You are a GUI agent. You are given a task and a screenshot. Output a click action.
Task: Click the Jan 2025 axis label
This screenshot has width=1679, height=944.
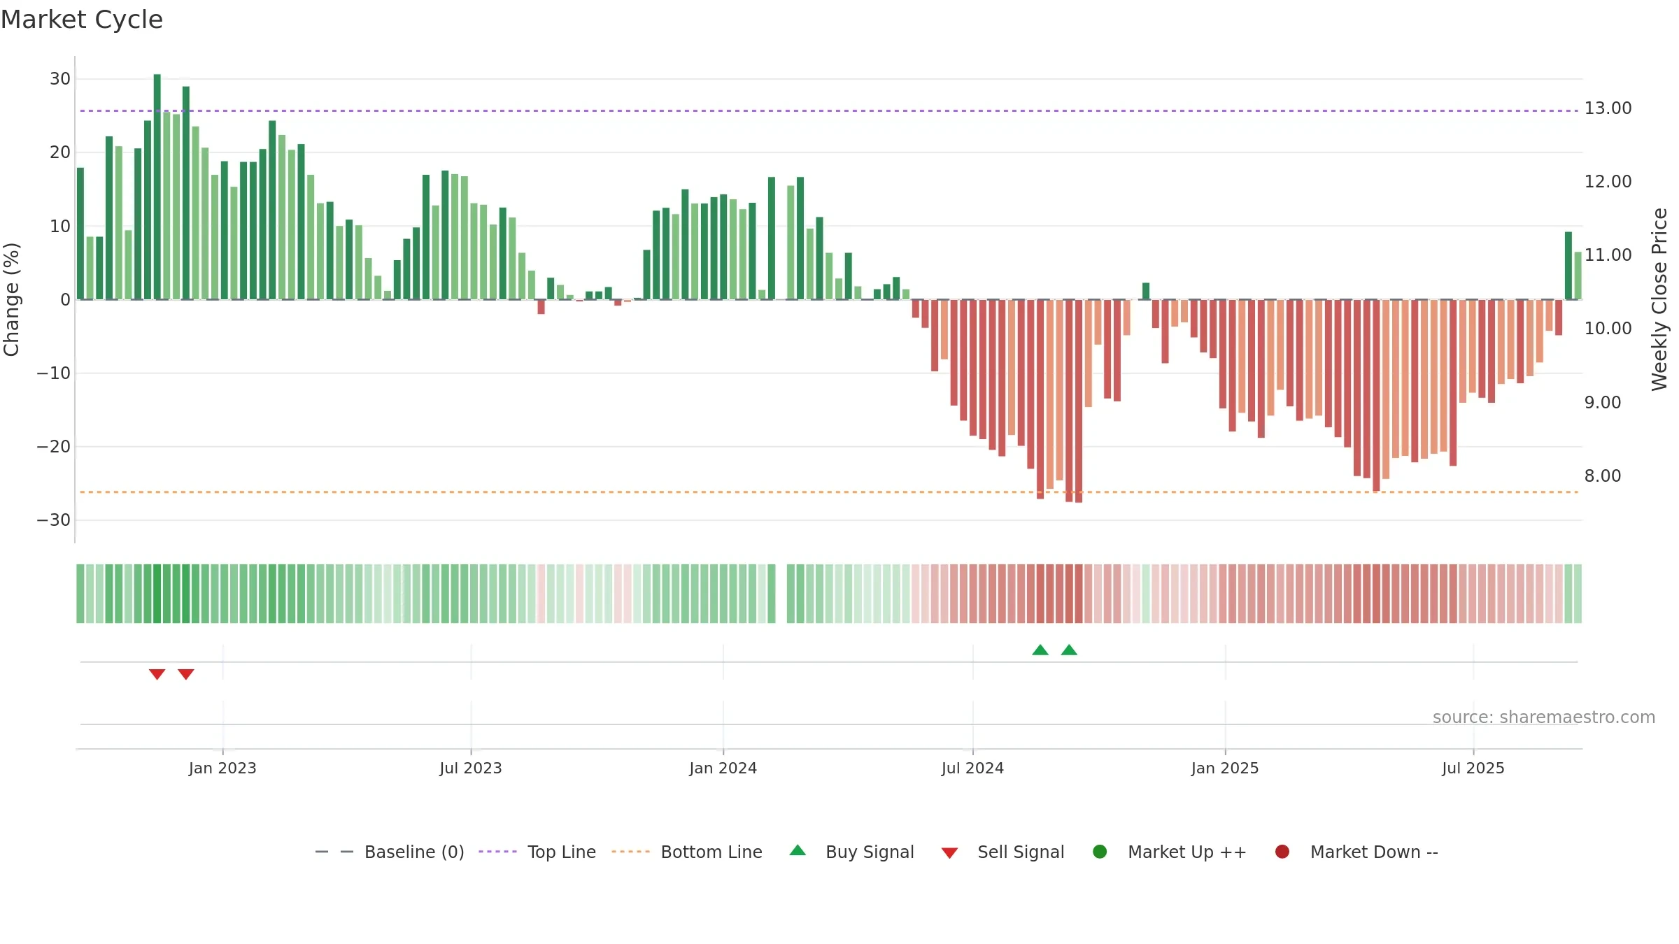click(1225, 768)
